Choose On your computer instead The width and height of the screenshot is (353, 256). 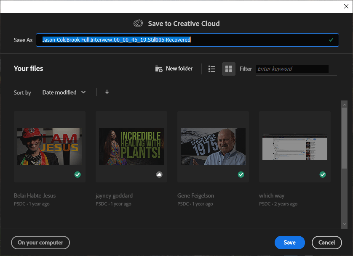coord(40,243)
